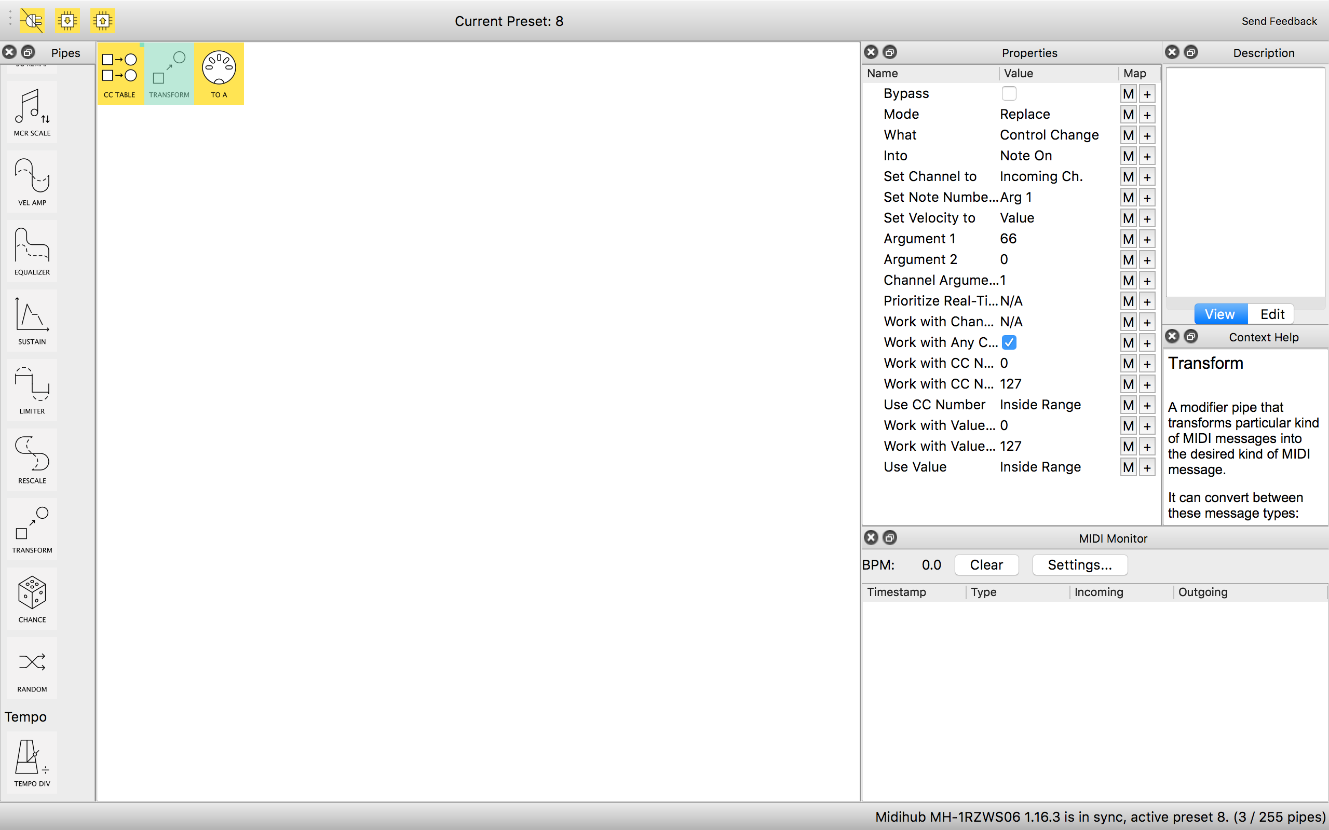Open the Into Note On dropdown
The width and height of the screenshot is (1329, 830).
point(1025,156)
